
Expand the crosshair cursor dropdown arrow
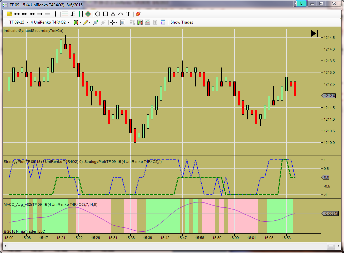pos(117,22)
